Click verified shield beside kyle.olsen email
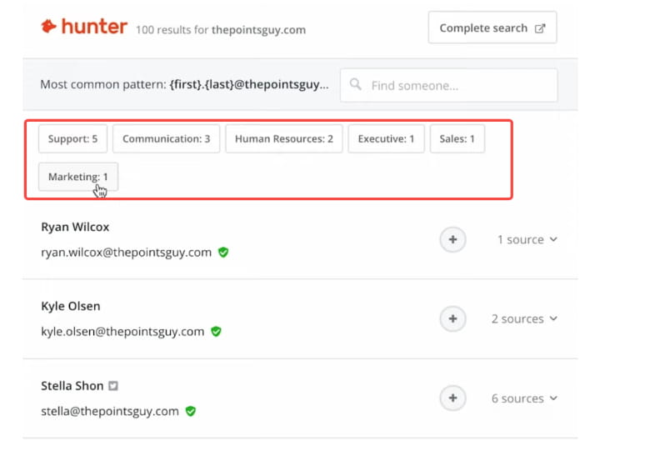Image resolution: width=645 pixels, height=456 pixels. tap(216, 331)
